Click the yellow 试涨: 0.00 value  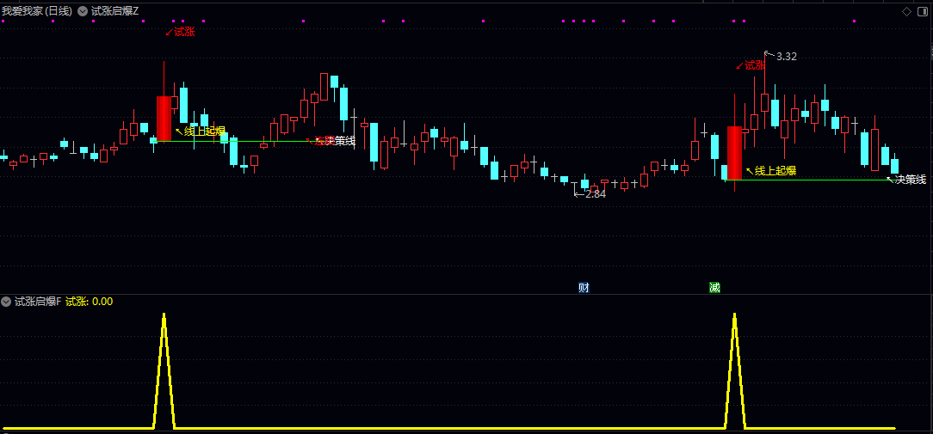[x=89, y=302]
